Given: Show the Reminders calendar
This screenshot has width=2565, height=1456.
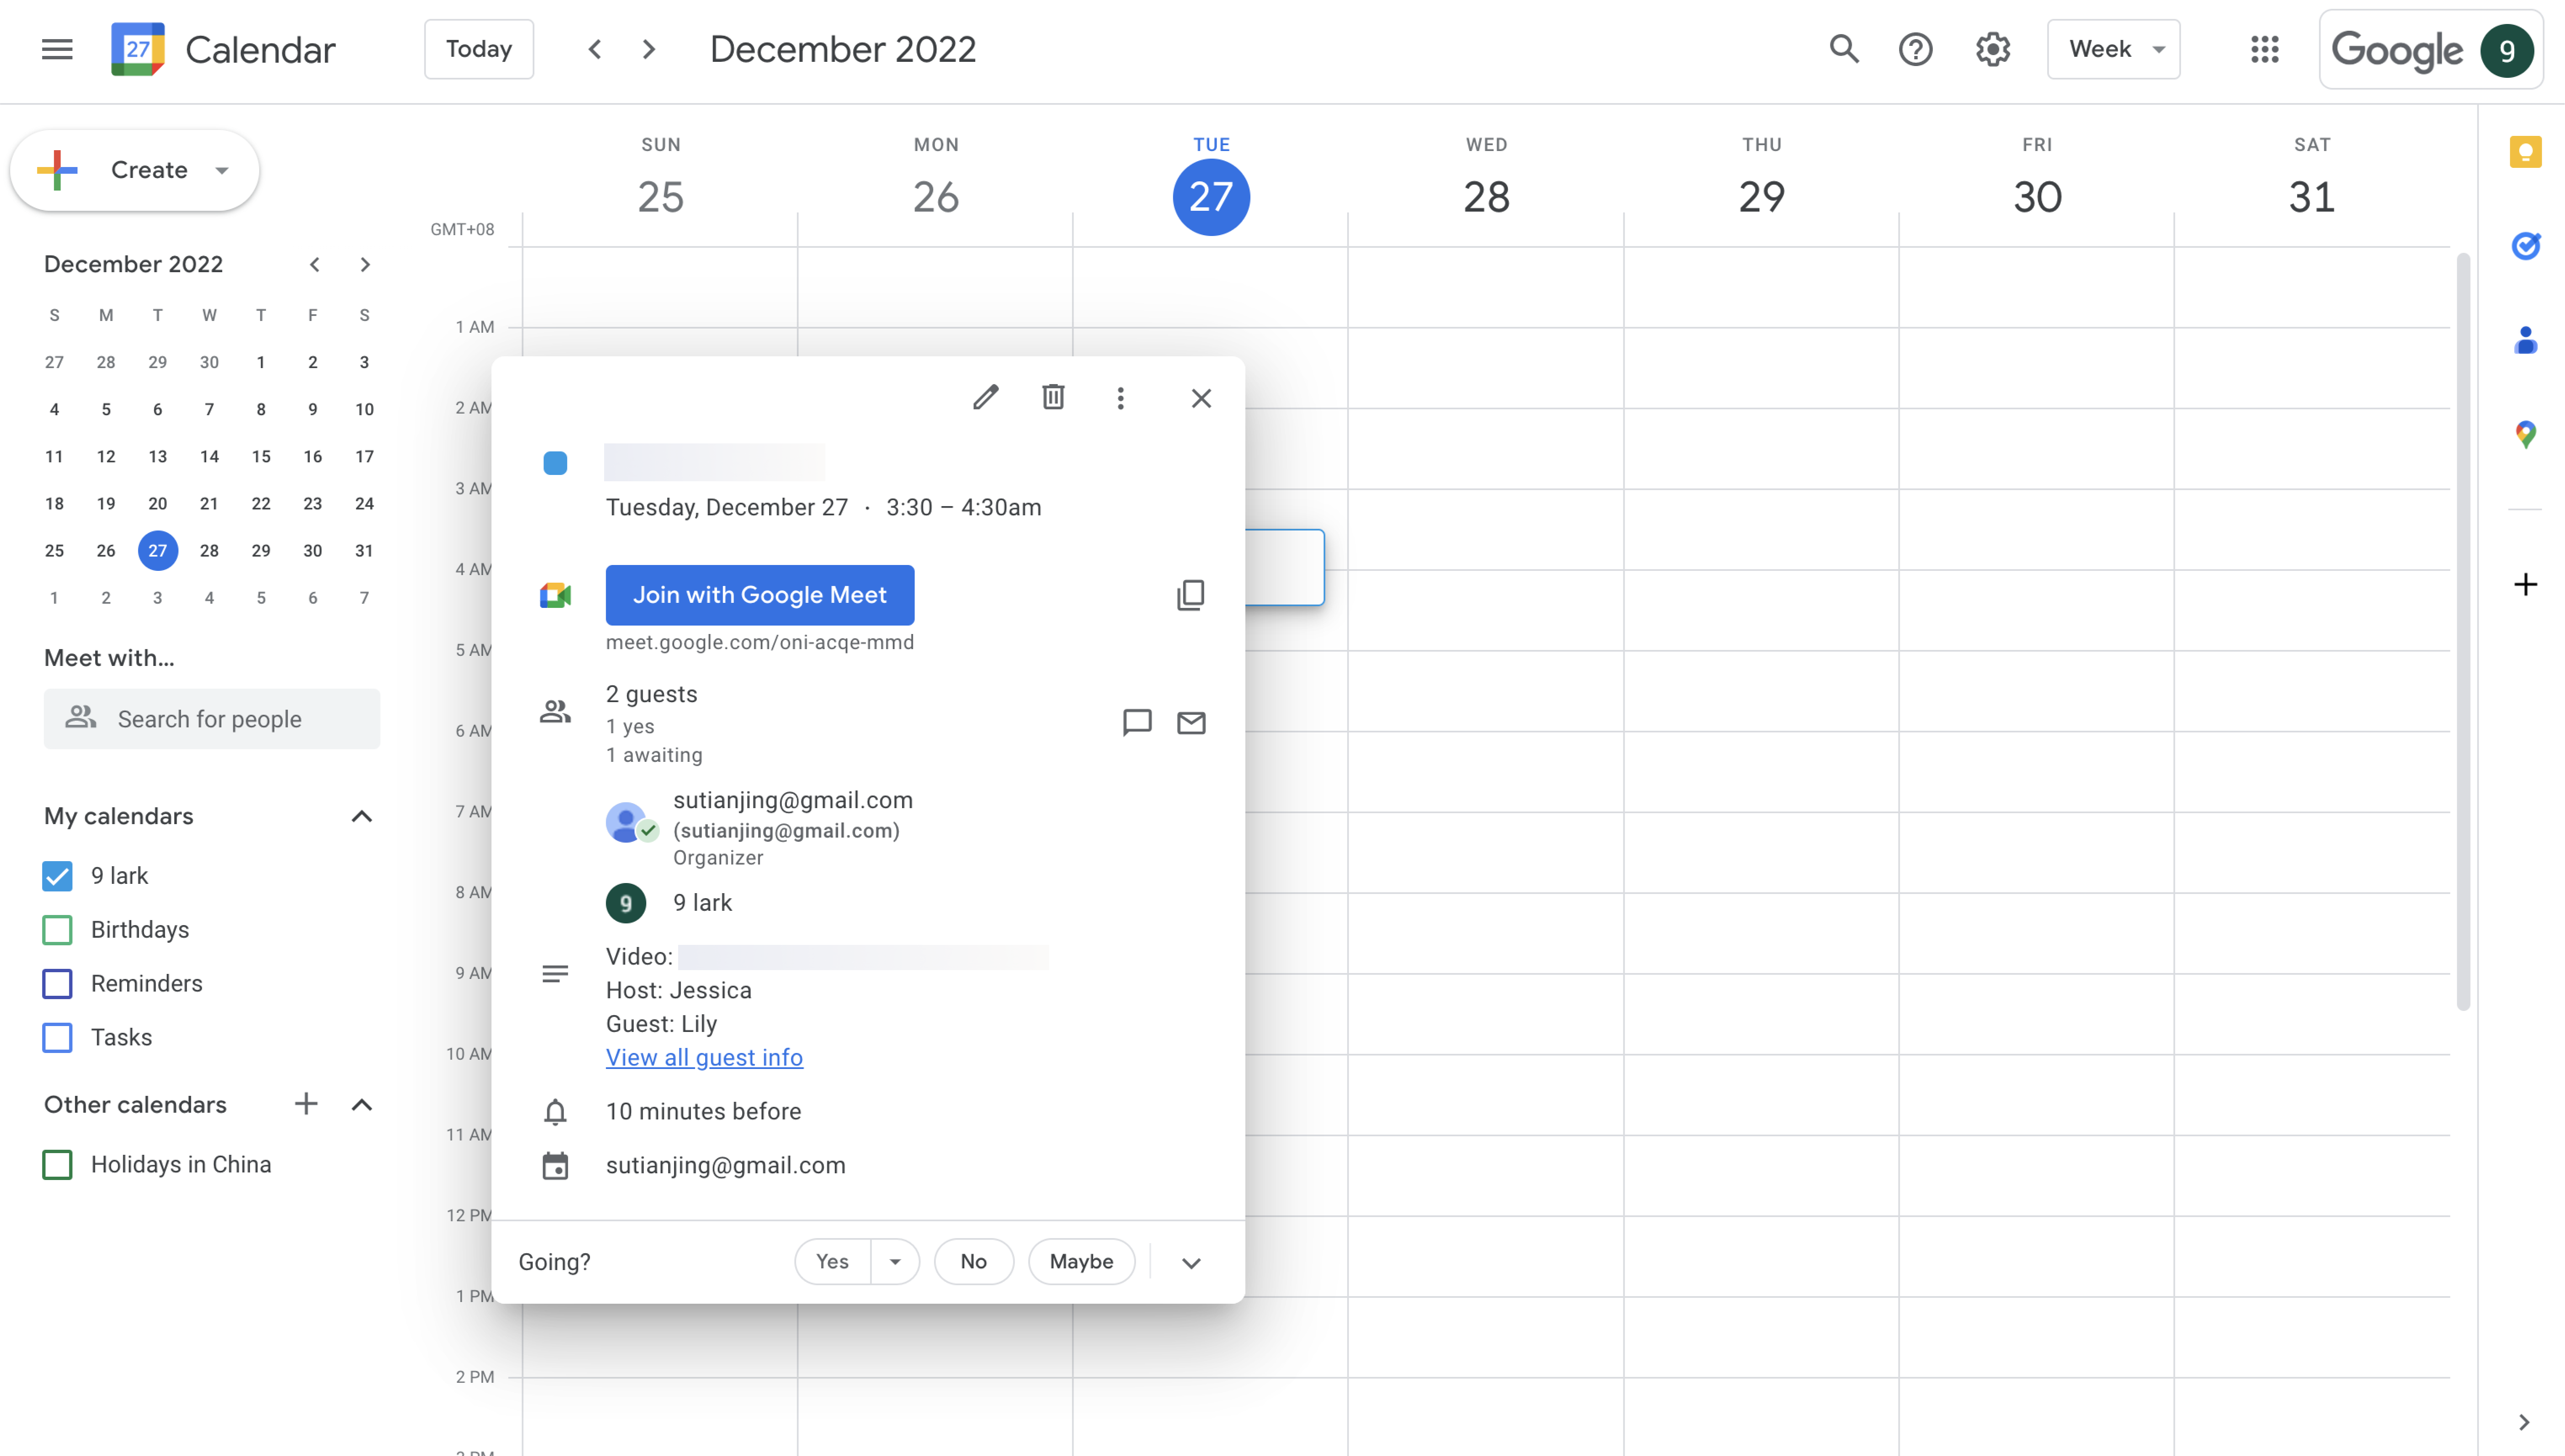Looking at the screenshot, I should pyautogui.click(x=57, y=984).
